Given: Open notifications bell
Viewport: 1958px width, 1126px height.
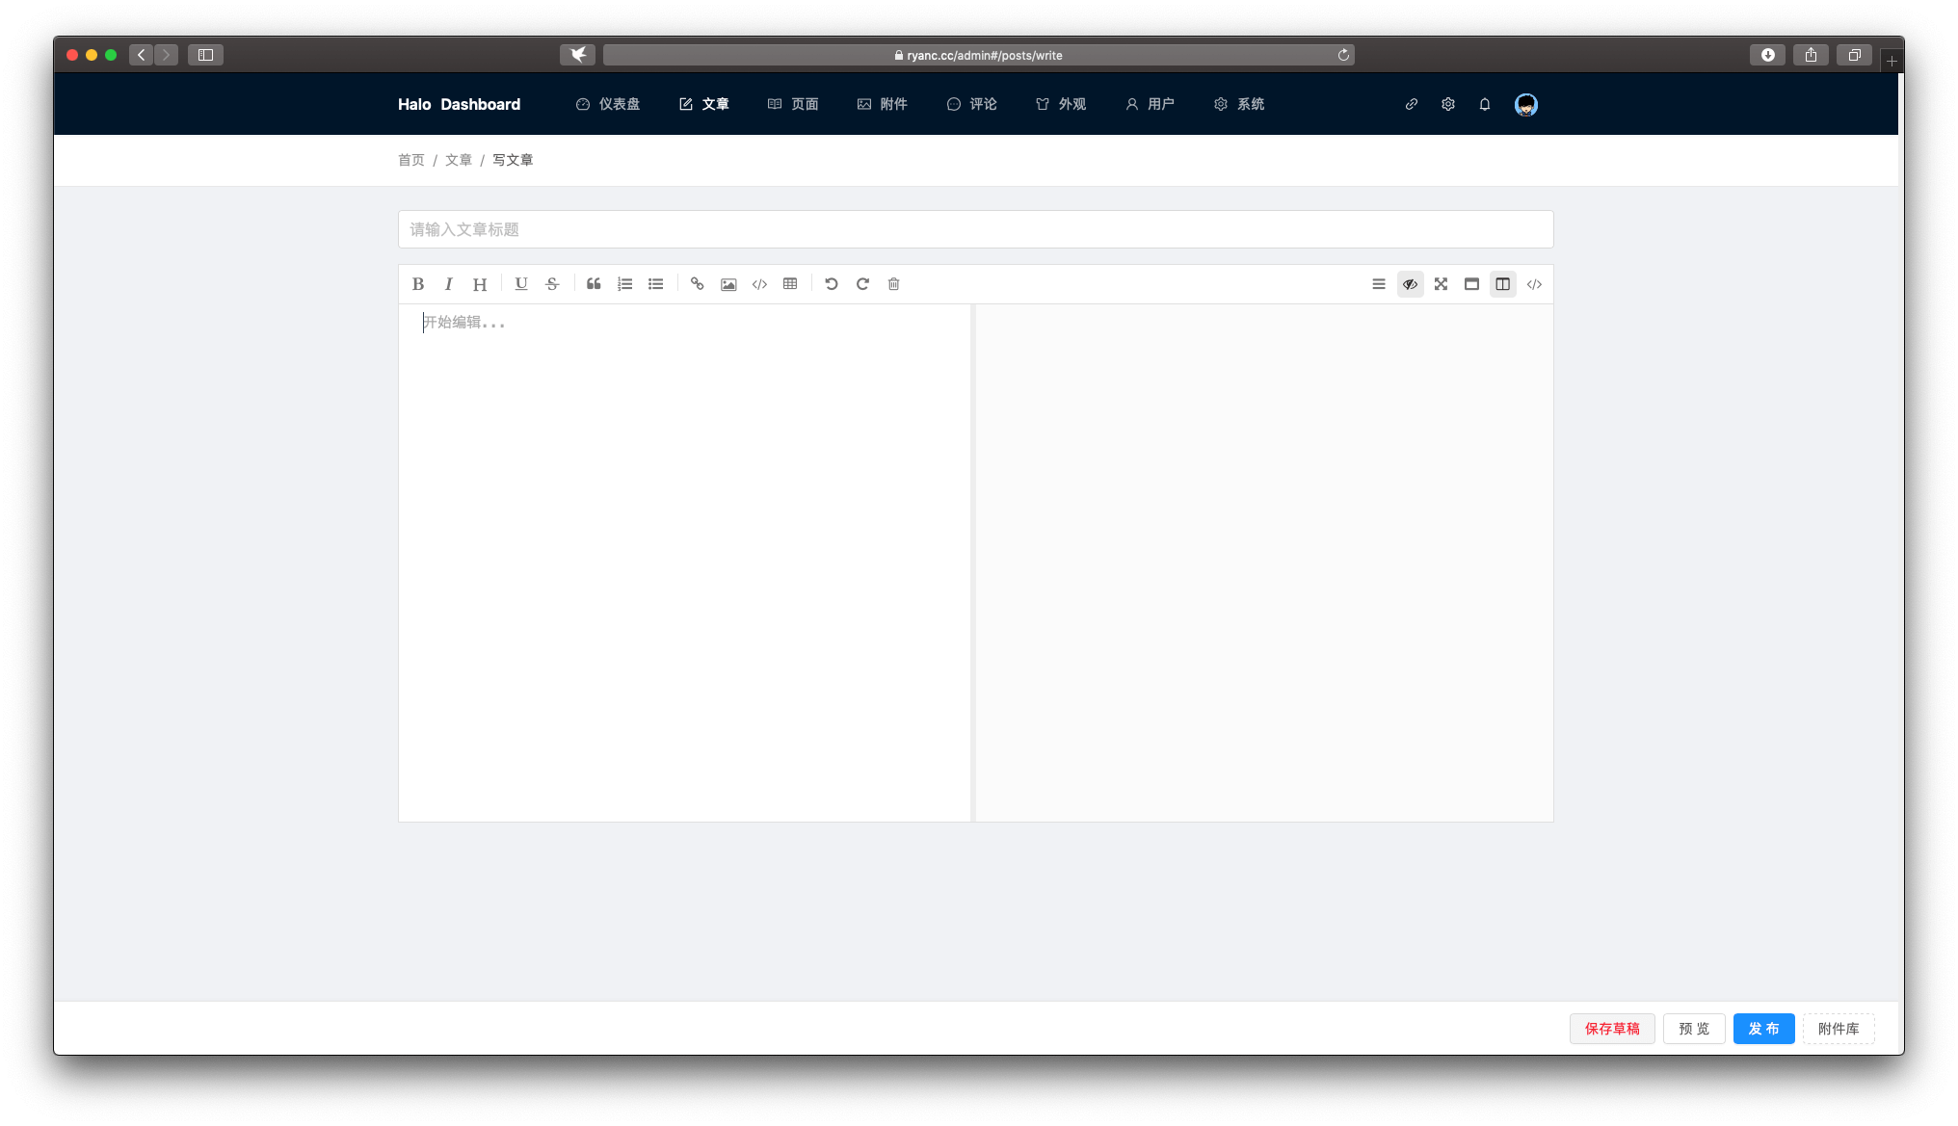Looking at the screenshot, I should [1485, 104].
